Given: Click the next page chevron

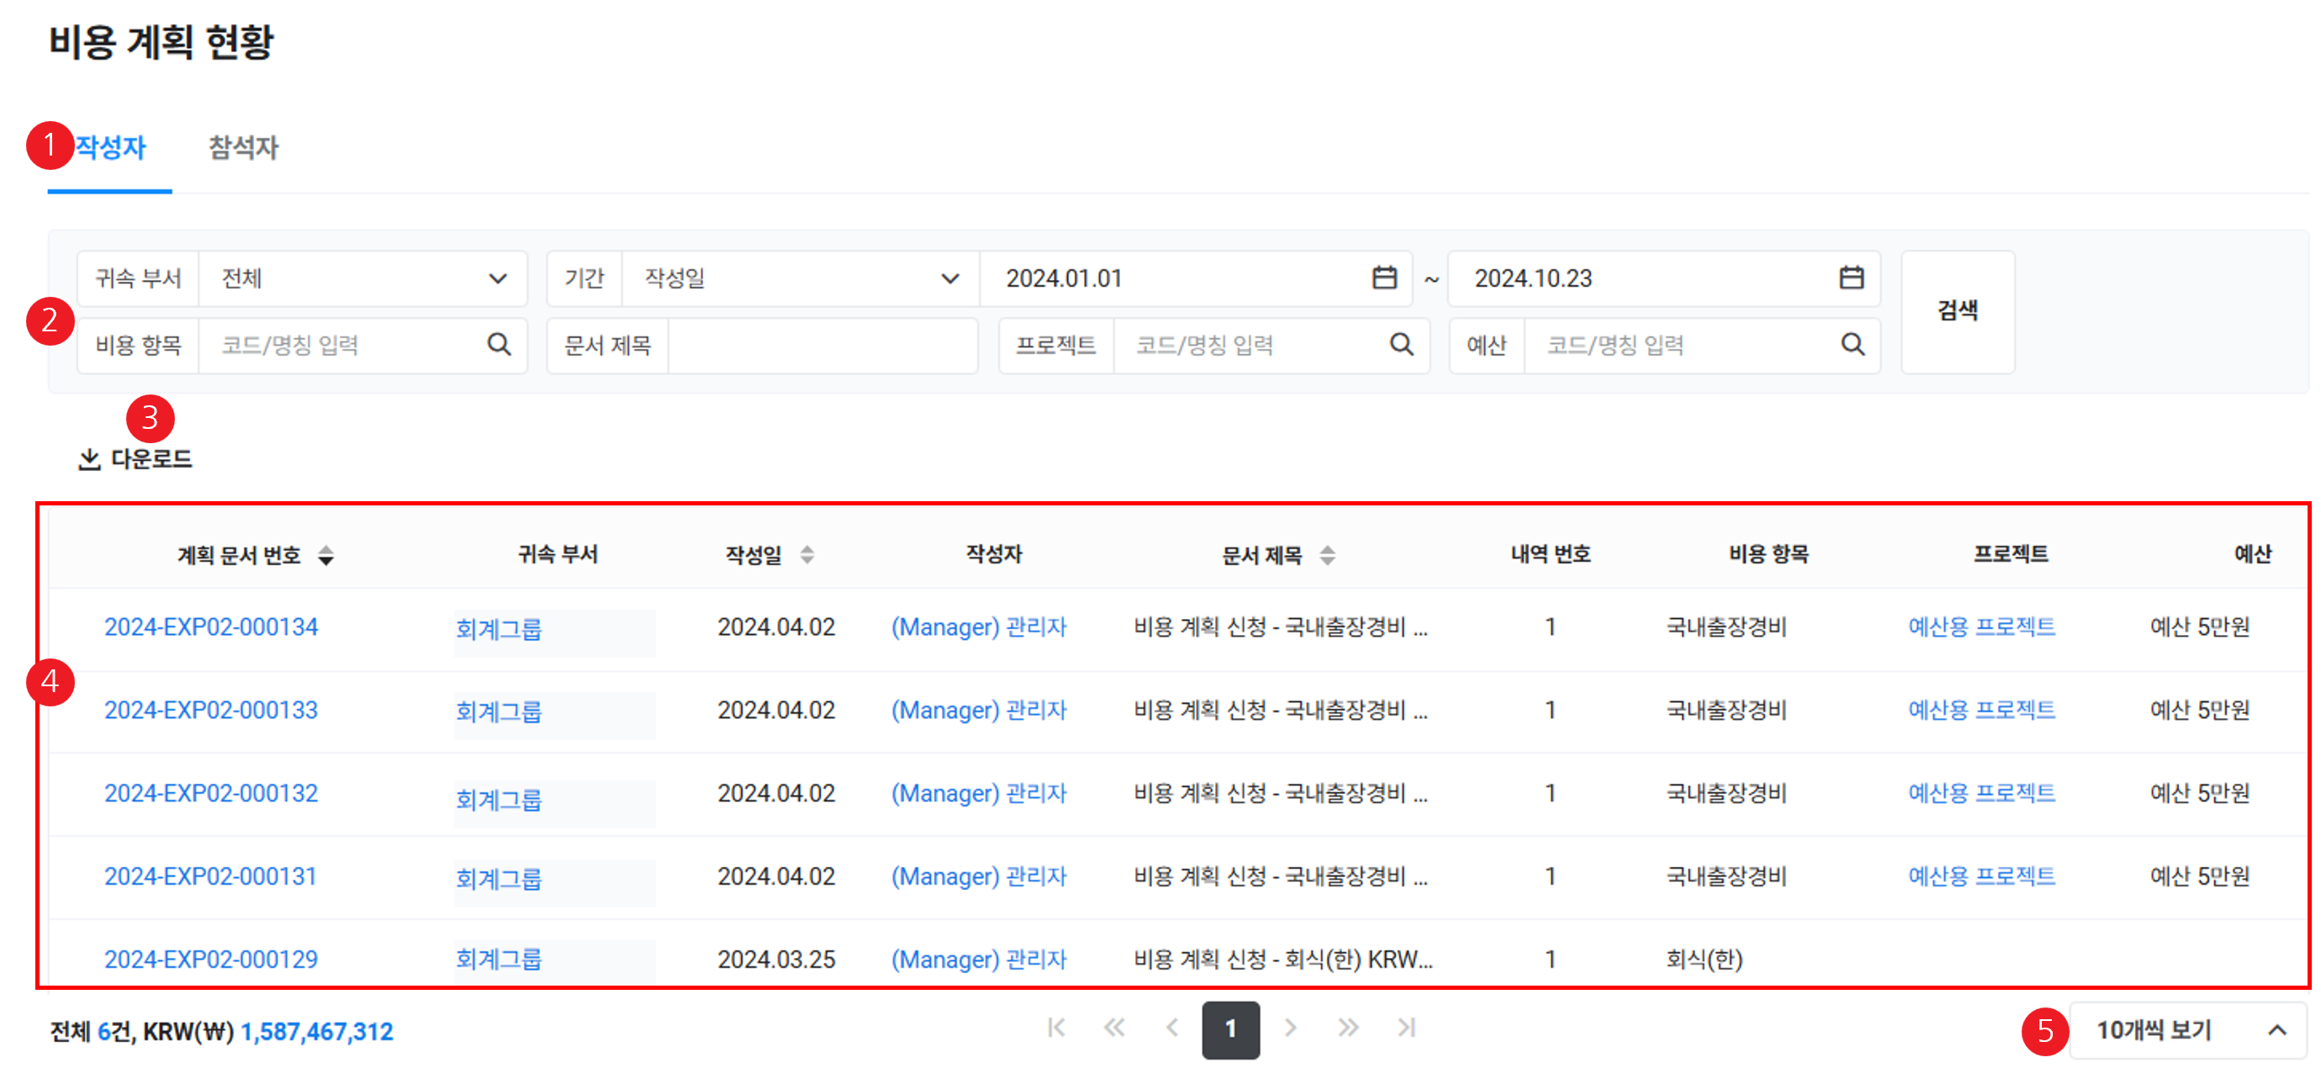Looking at the screenshot, I should pyautogui.click(x=1290, y=1028).
